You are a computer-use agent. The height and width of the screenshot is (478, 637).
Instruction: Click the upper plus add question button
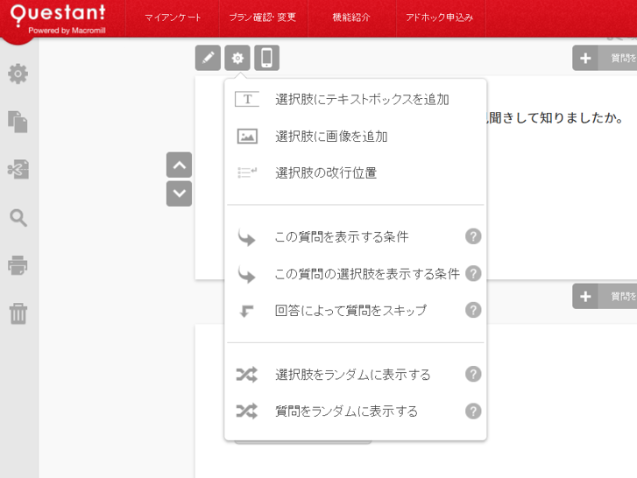click(x=585, y=59)
